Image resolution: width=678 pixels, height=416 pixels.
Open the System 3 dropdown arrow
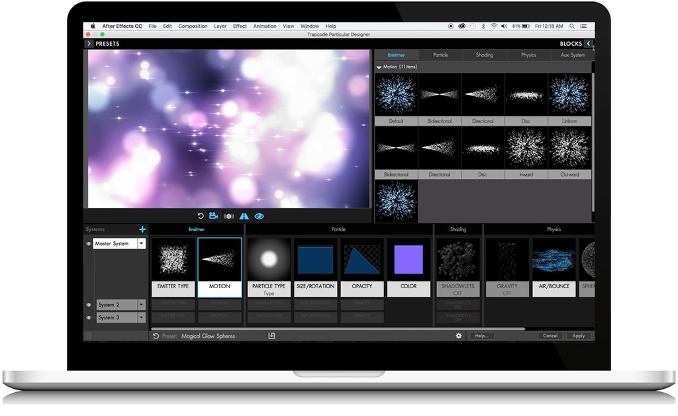pyautogui.click(x=141, y=318)
